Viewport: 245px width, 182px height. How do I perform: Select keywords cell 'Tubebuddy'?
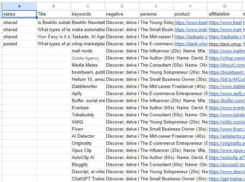click(x=88, y=115)
